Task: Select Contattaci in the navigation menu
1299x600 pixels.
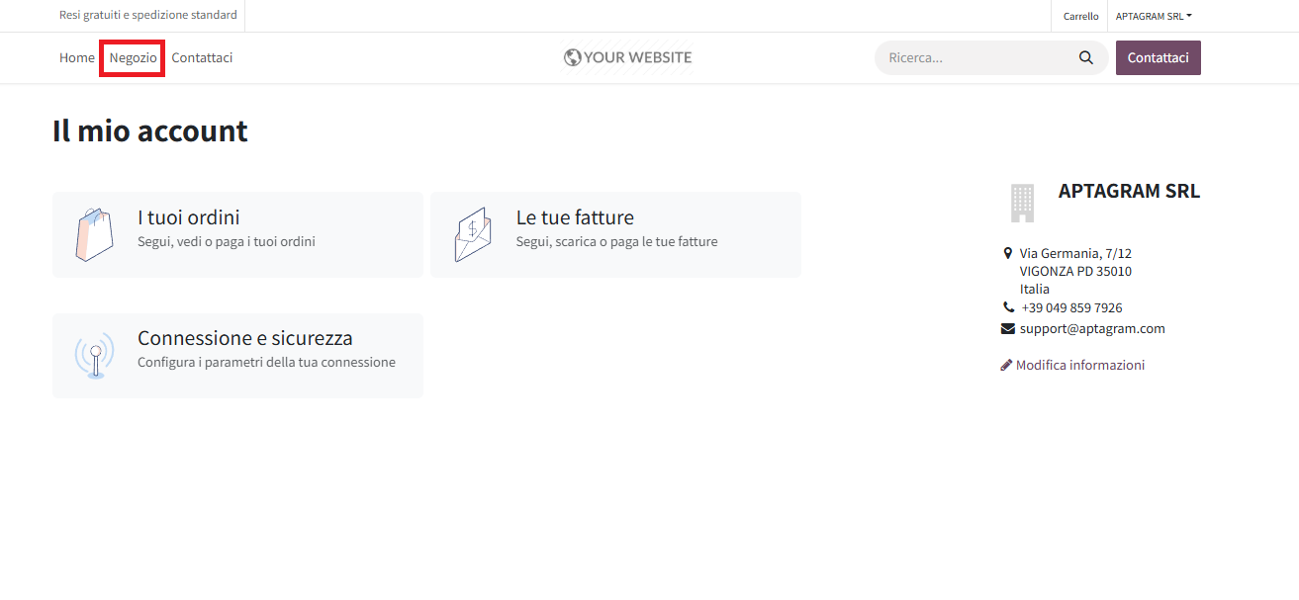Action: 202,57
